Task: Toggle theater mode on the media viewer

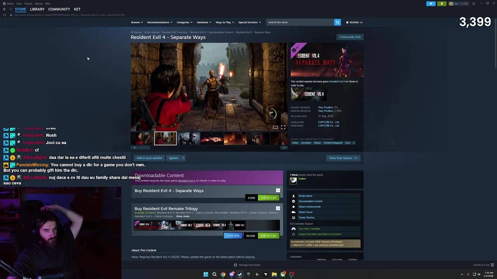Action: 275,127
